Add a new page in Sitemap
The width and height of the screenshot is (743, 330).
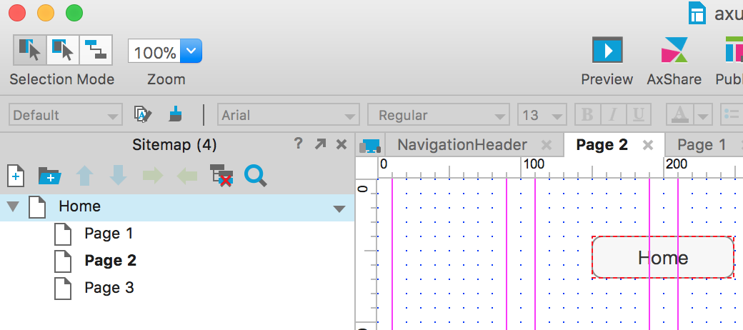[16, 175]
